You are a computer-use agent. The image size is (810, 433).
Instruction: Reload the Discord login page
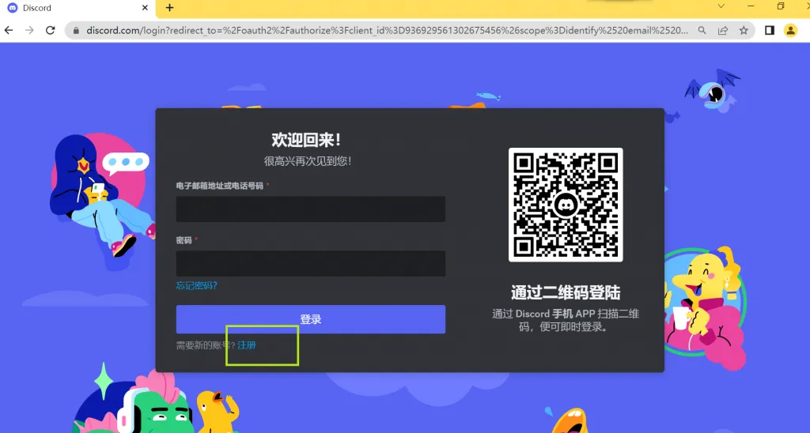(50, 31)
